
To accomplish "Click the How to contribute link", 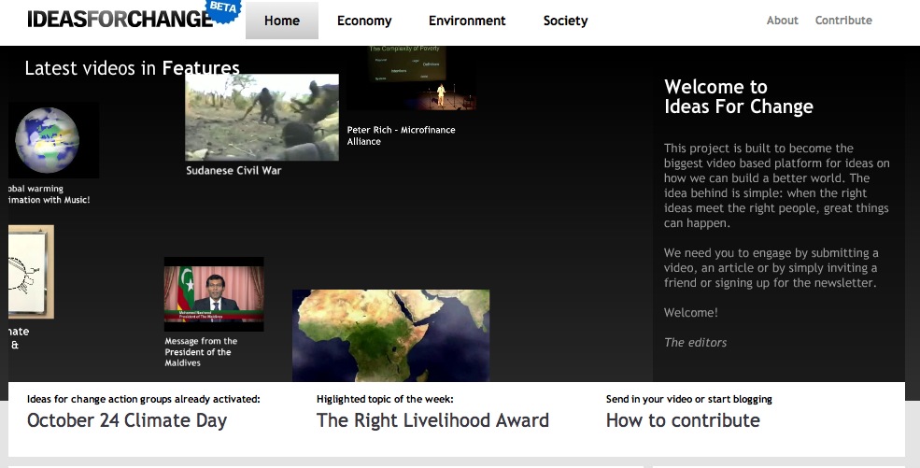I will tap(683, 420).
